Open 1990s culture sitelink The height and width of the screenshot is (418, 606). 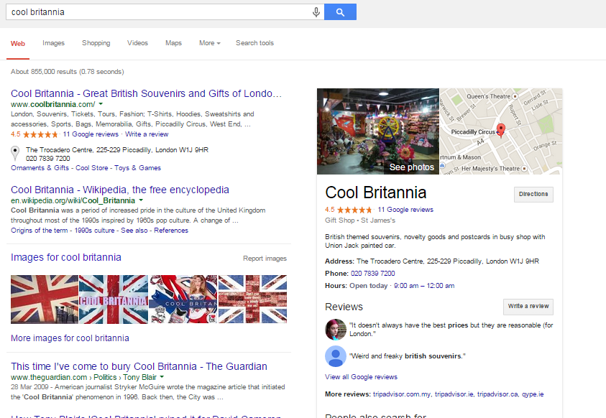click(x=94, y=231)
